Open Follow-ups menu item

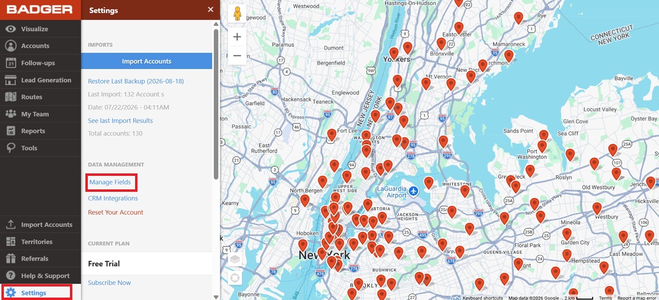41,63
